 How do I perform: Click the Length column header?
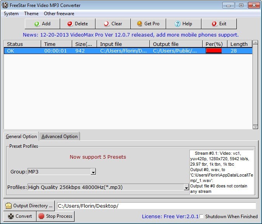[x=239, y=44]
